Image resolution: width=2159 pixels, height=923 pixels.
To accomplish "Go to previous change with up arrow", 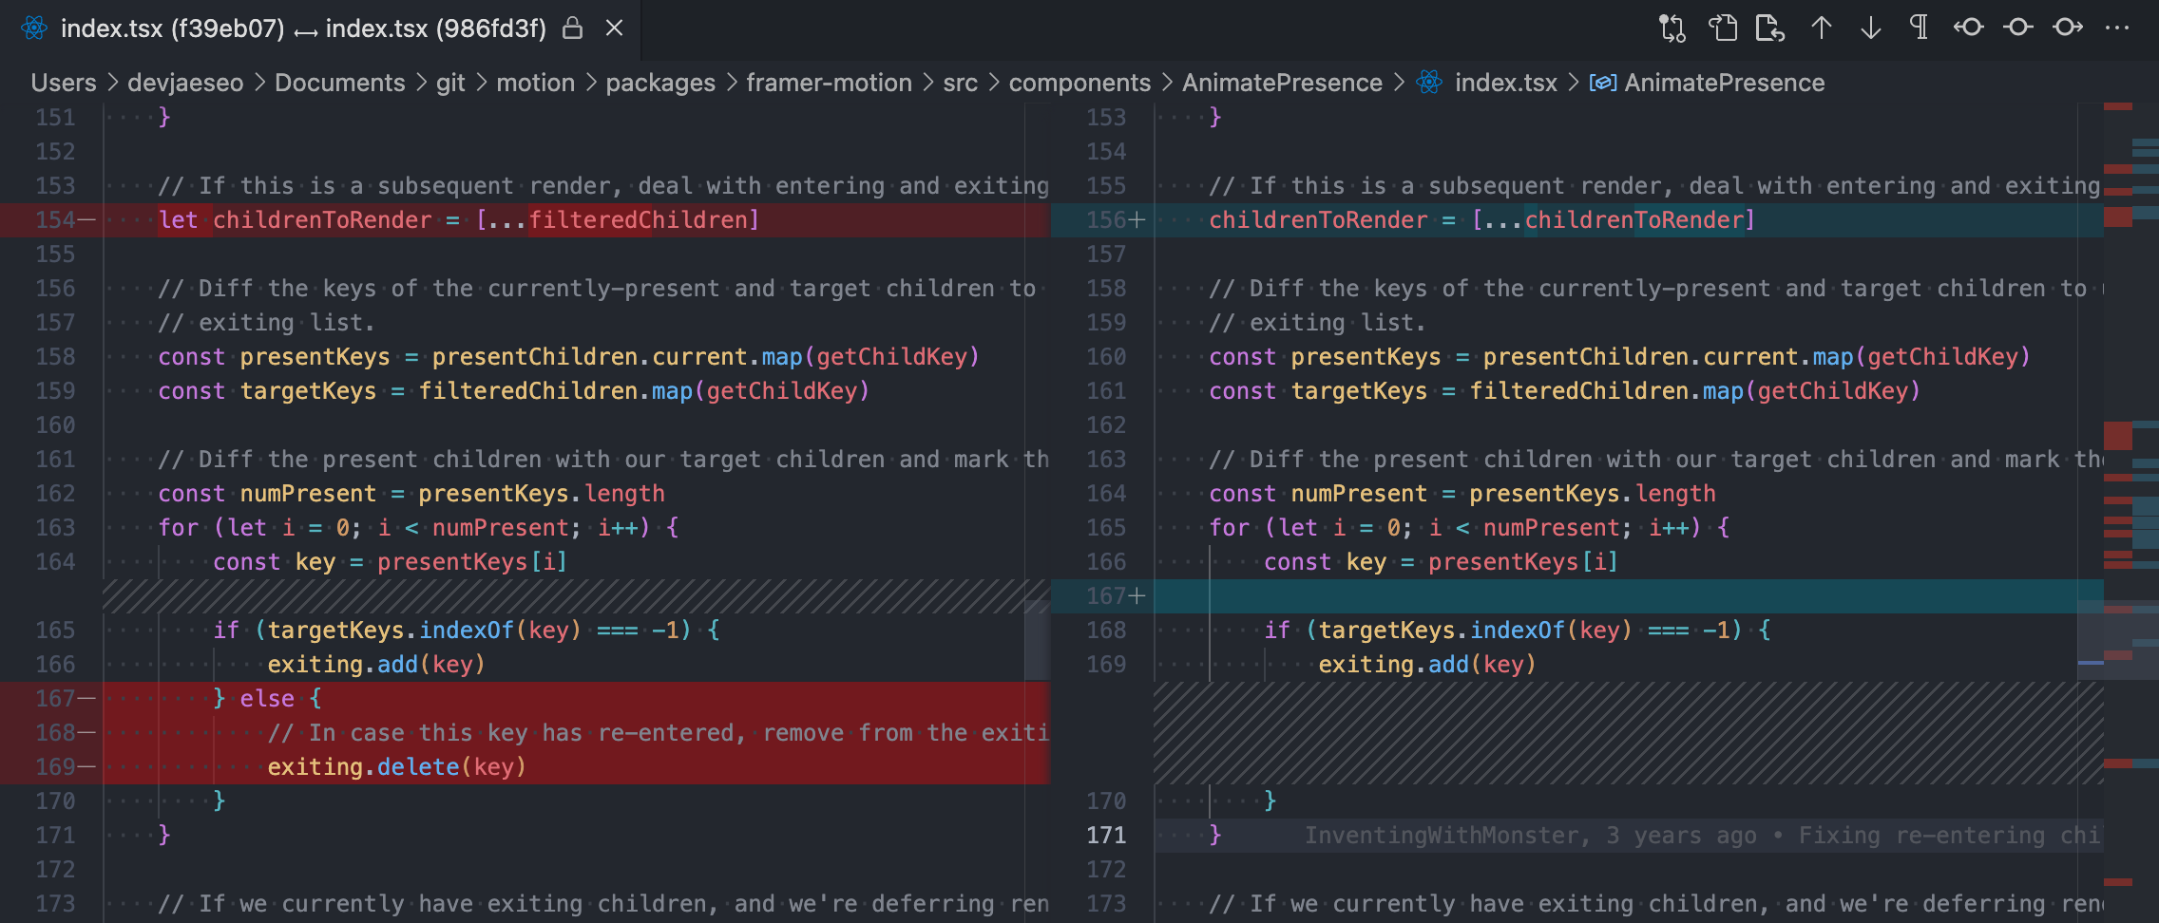I will tap(1821, 28).
